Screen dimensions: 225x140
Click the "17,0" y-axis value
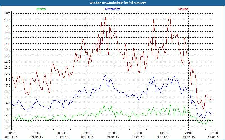pyautogui.click(x=8, y=26)
